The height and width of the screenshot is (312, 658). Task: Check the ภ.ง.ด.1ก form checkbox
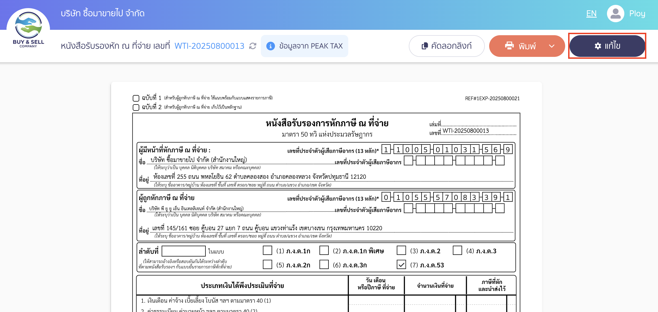click(x=267, y=251)
